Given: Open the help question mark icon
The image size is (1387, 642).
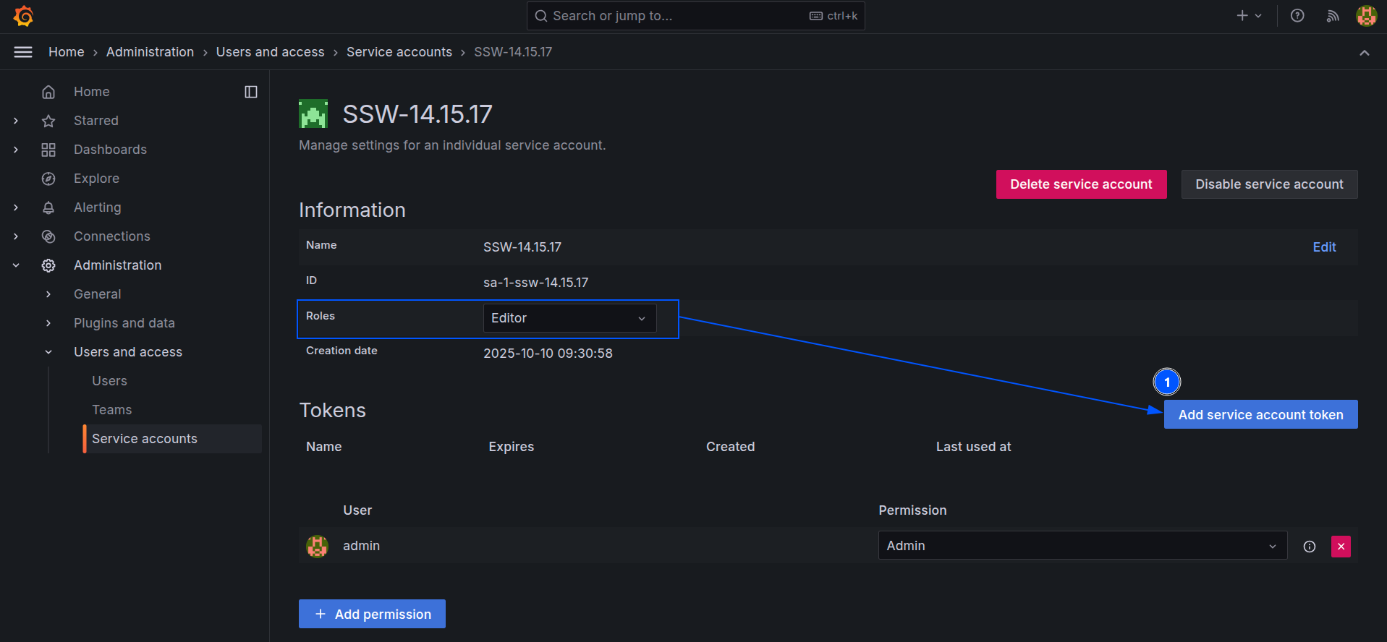Looking at the screenshot, I should click(x=1297, y=16).
